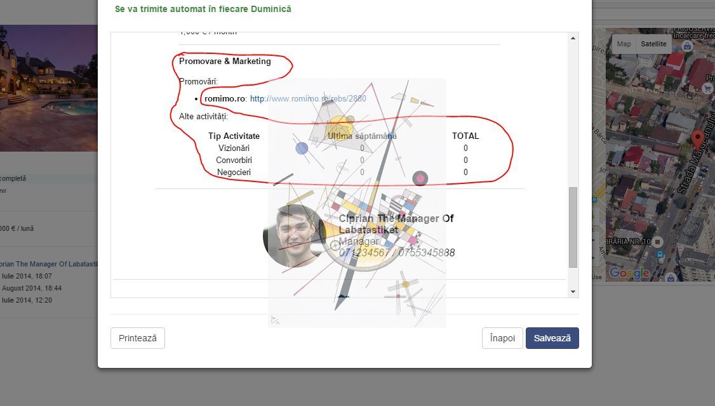Open the romimo.ro listing link
Viewport: 715px width, 406px height.
click(x=307, y=99)
